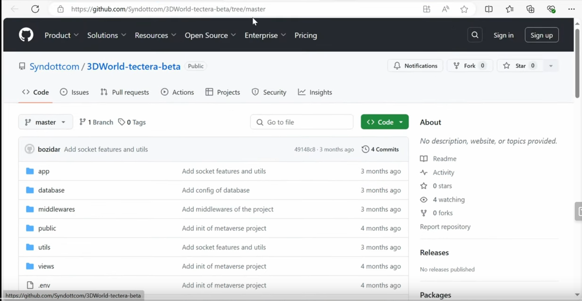This screenshot has height=301, width=582.
Task: Click the Go to file search field
Action: tap(302, 122)
